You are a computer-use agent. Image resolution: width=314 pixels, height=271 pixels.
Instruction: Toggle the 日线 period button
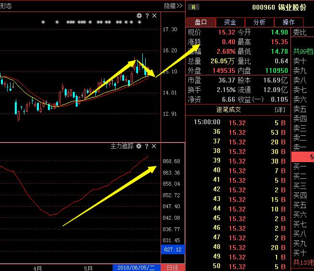pos(172,267)
